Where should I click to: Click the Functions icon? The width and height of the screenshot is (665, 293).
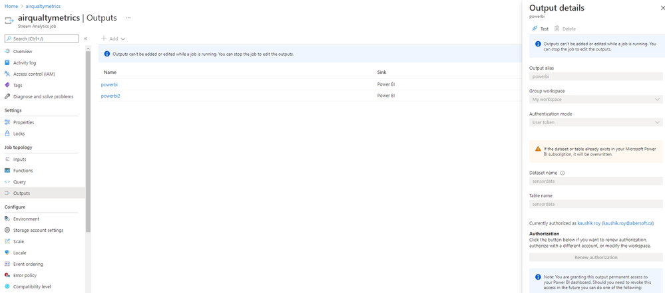(x=7, y=171)
